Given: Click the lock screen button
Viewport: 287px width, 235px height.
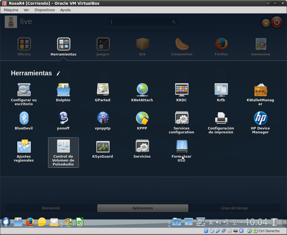Looking at the screenshot, I should coord(266,23).
